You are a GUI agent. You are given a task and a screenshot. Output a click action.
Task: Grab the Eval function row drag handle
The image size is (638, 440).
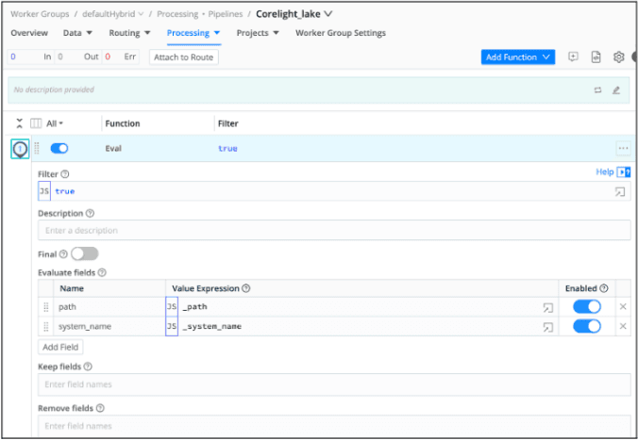point(37,148)
